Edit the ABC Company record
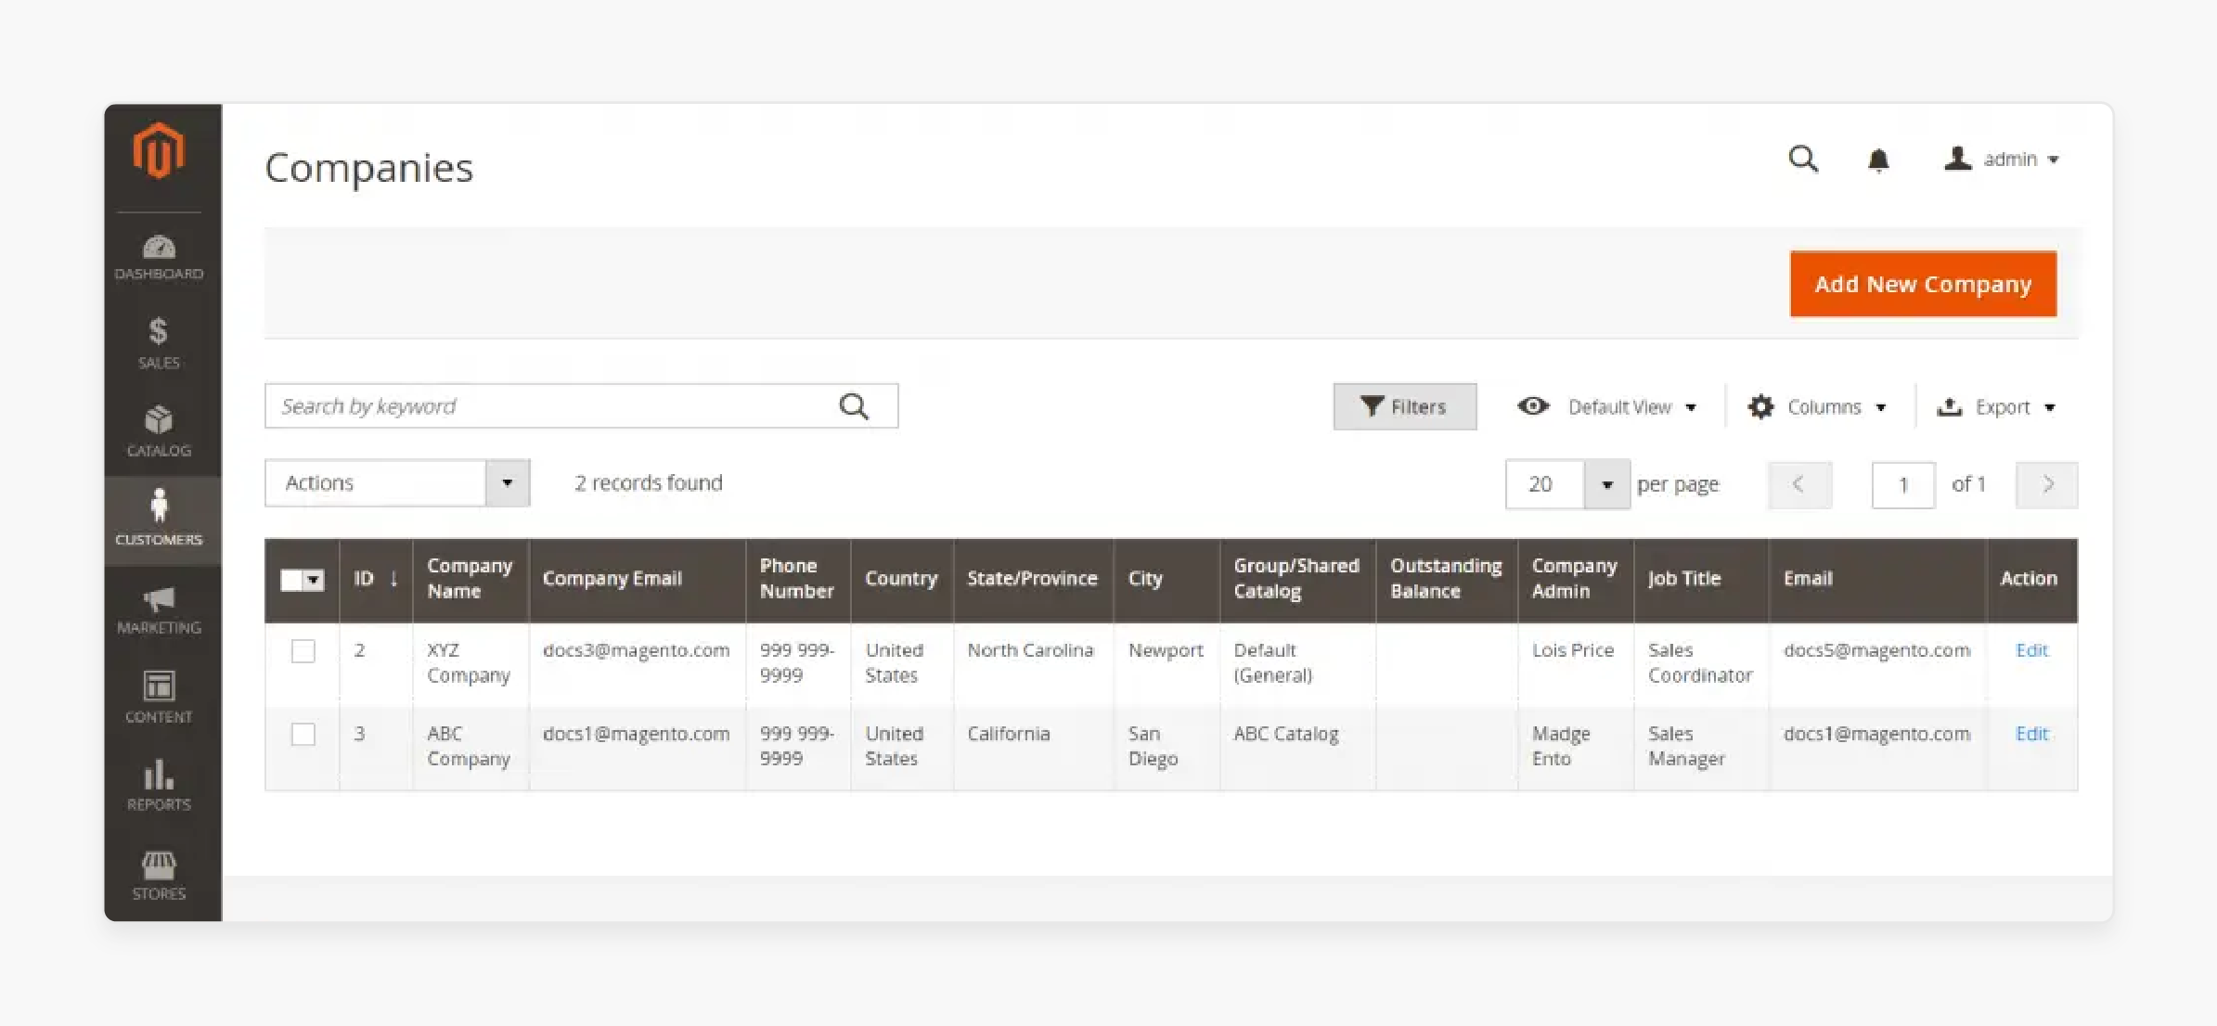The image size is (2217, 1026). point(2031,734)
